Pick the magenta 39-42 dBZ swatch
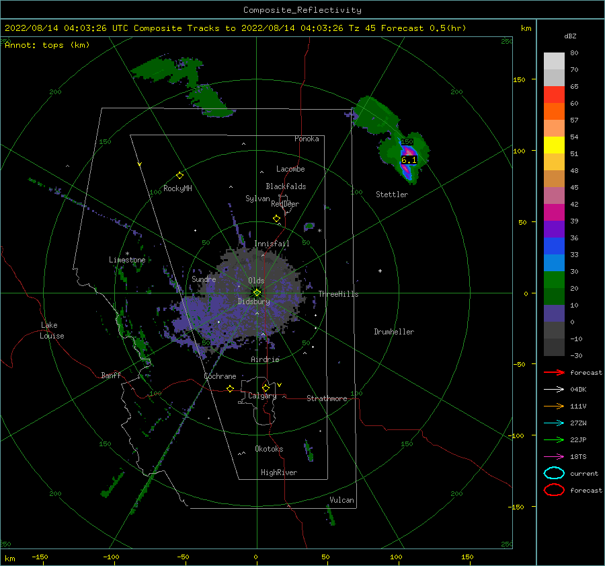Viewport: 605px width, 566px height. pyautogui.click(x=554, y=213)
